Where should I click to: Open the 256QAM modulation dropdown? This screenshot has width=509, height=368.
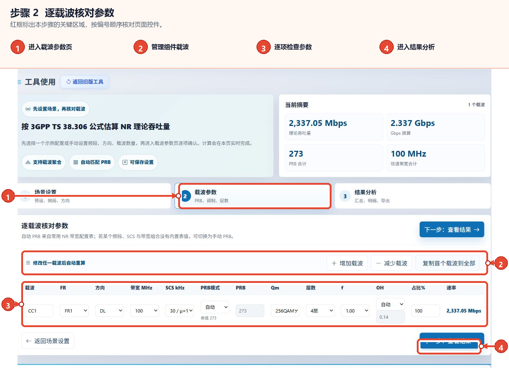pyautogui.click(x=285, y=311)
